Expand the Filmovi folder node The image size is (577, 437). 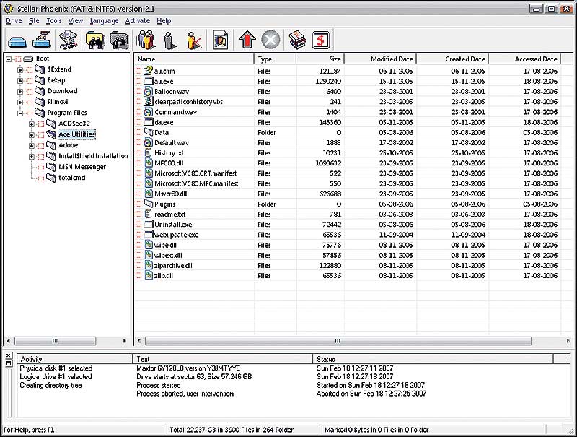click(20, 102)
